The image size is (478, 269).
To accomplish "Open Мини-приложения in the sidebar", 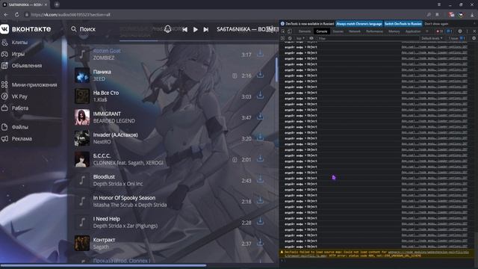I will coord(29,84).
